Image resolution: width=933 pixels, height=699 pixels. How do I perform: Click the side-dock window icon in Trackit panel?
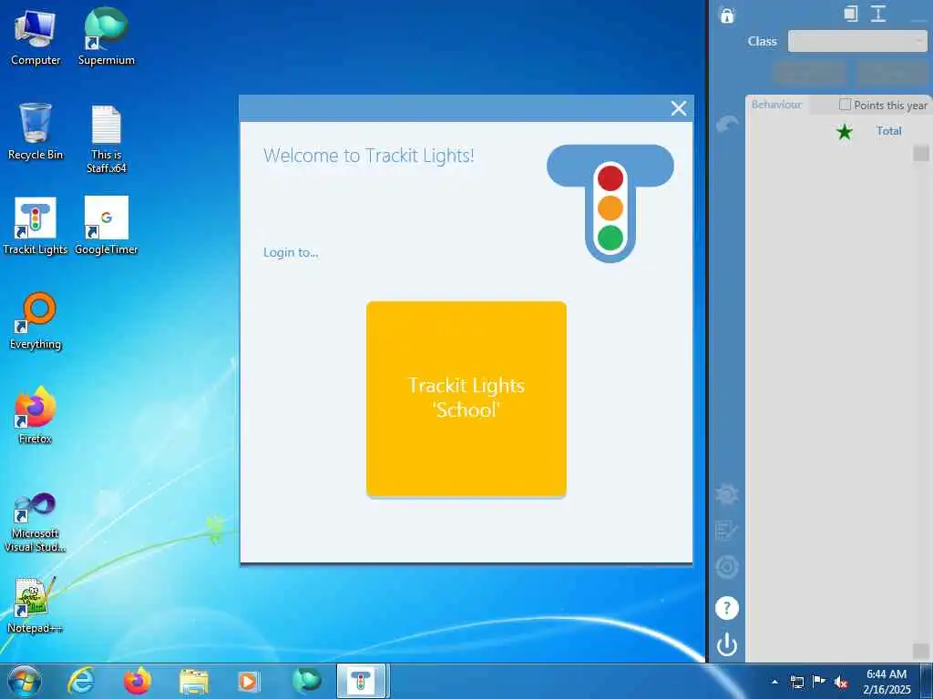coord(851,14)
